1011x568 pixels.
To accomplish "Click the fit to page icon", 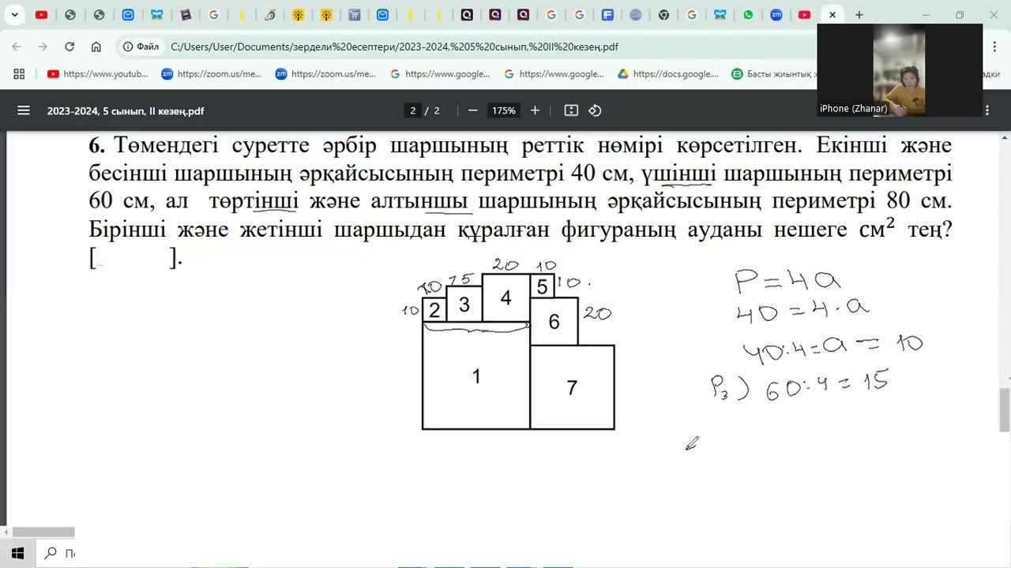I will 571,110.
